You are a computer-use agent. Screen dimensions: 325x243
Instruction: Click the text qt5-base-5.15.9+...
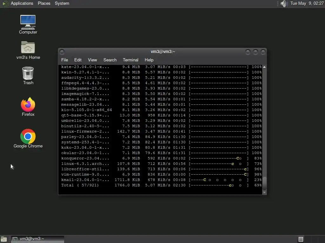85,115
